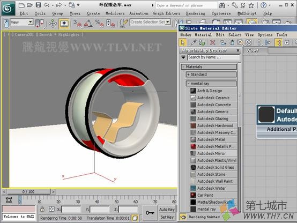Screen dimensions: 297x223
Task: Click the project folder quick-access icon
Action: [x=72, y=5]
